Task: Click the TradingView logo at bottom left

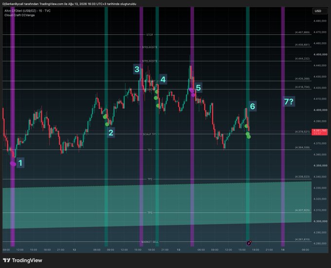Action: coord(22,260)
